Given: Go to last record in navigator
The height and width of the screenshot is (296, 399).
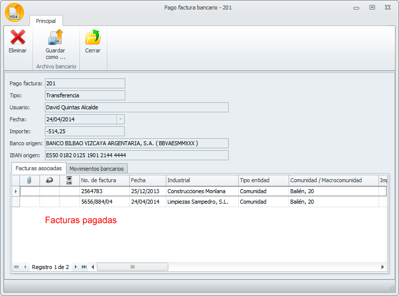Looking at the screenshot, I should 84,267.
